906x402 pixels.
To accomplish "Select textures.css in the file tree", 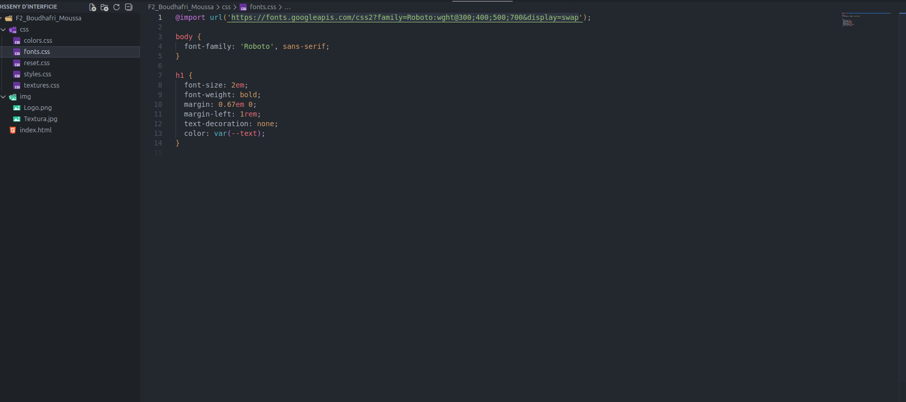I will click(x=41, y=85).
